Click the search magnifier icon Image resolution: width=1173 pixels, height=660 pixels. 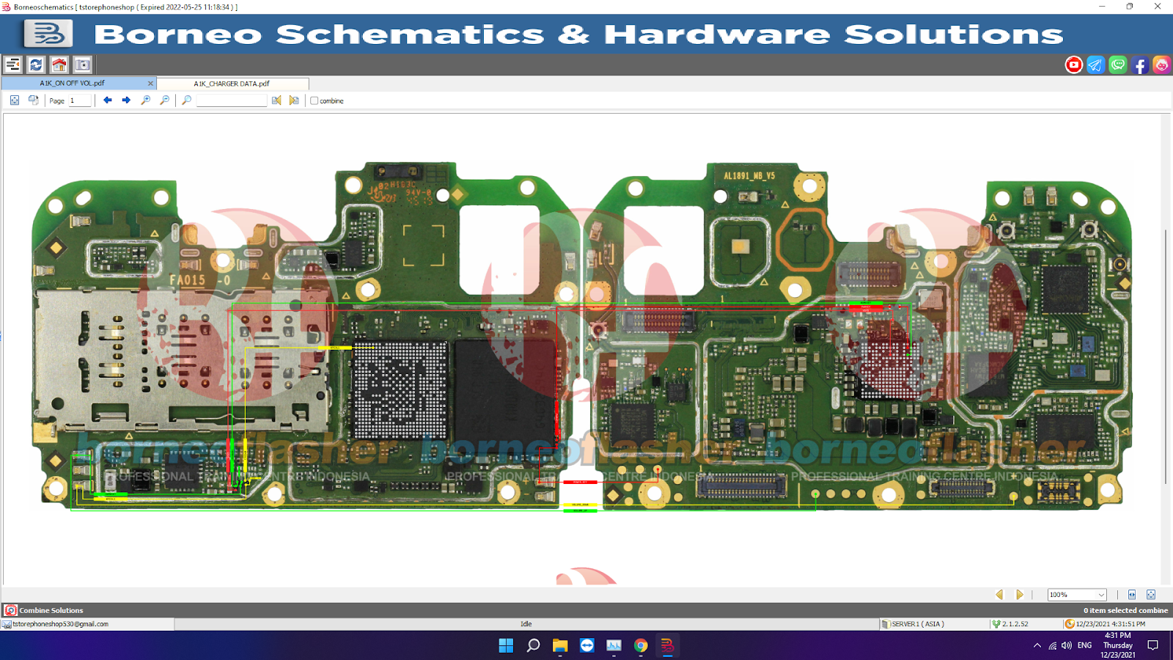click(187, 100)
